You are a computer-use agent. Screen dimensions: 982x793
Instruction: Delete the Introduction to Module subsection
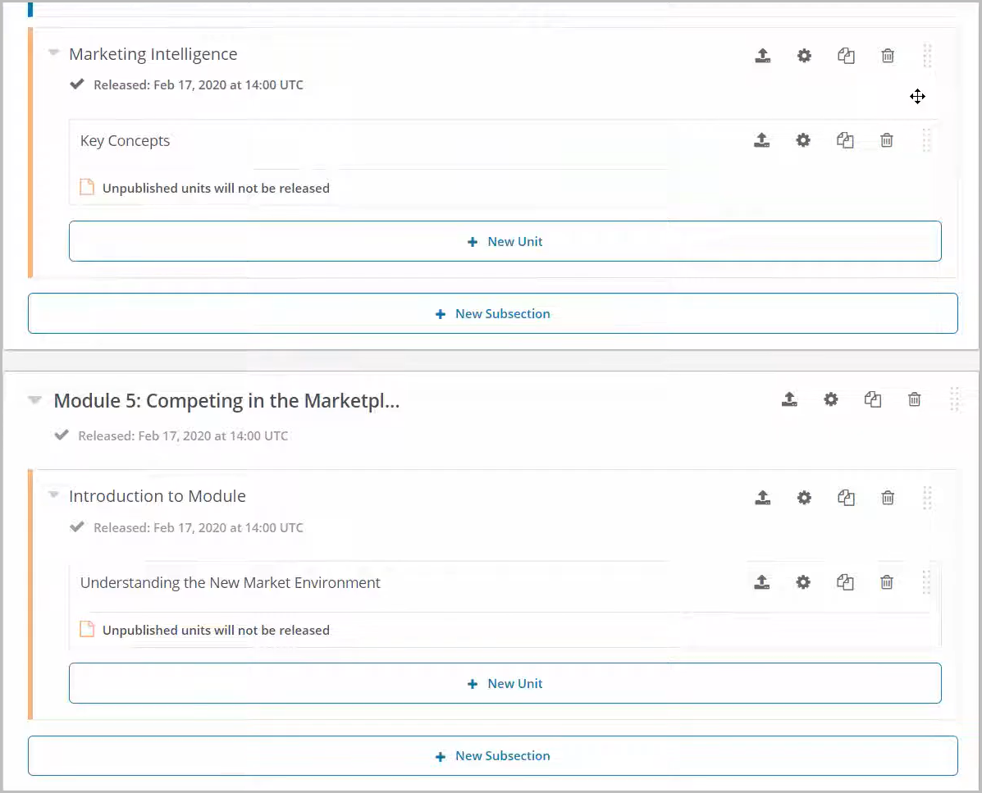888,498
